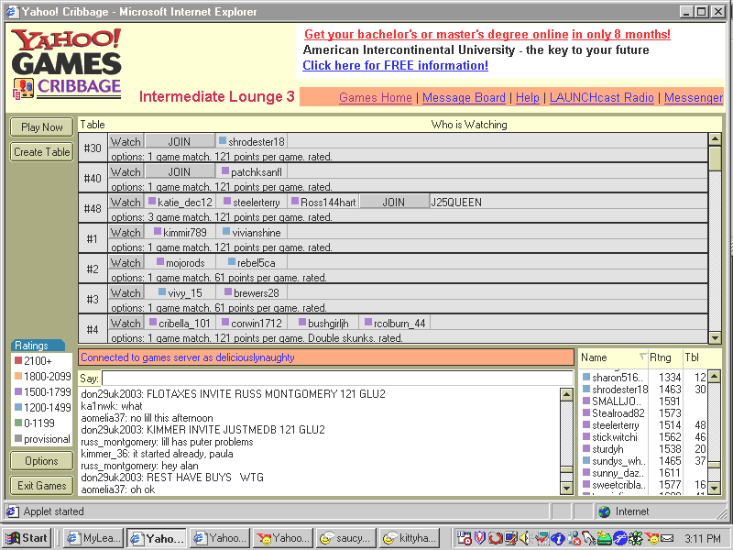Click the Cribbage board icon beside the CRIBBAGE title
The width and height of the screenshot is (733, 550).
point(23,88)
